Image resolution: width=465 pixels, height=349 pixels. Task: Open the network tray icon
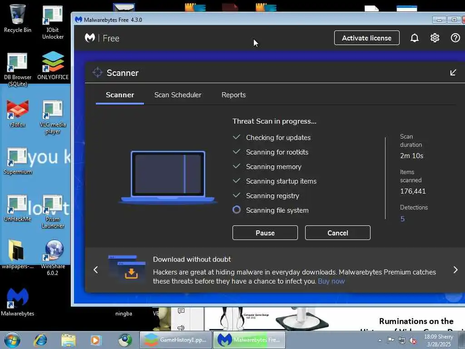point(402,340)
